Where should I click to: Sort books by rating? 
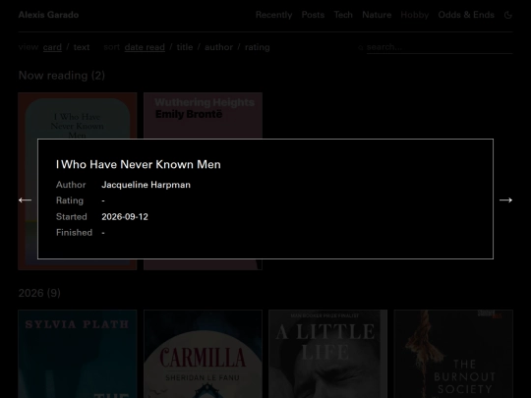[x=257, y=47]
